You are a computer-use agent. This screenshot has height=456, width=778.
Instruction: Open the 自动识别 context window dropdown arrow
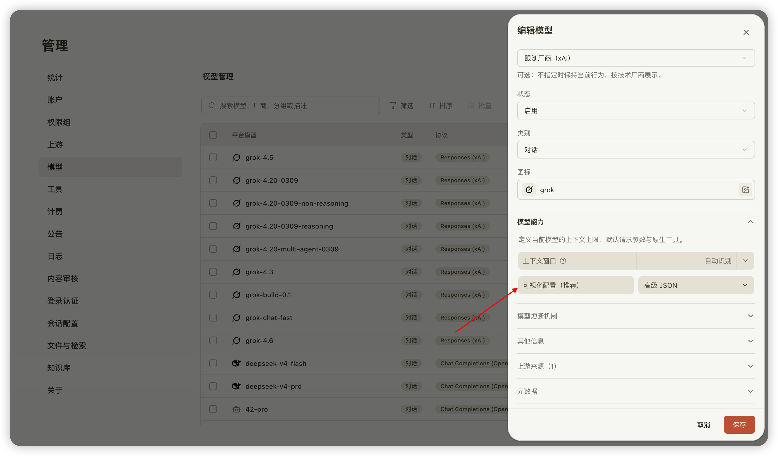coord(745,261)
